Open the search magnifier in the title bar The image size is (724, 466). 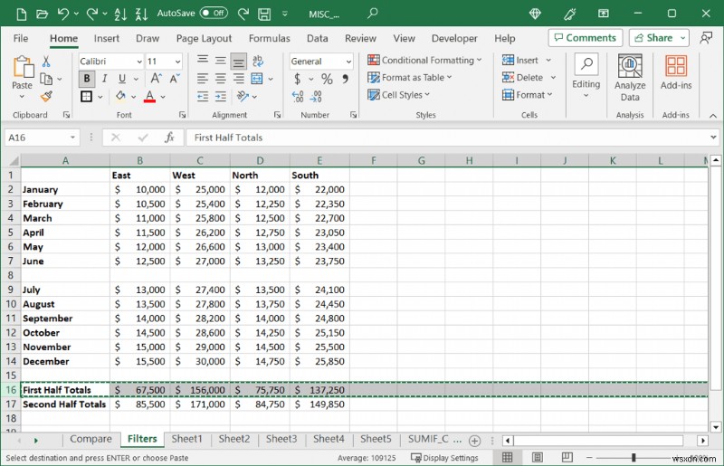pos(373,14)
